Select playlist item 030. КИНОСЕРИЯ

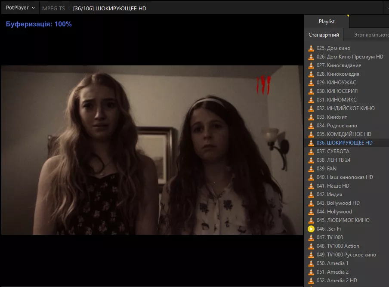pos(347,91)
